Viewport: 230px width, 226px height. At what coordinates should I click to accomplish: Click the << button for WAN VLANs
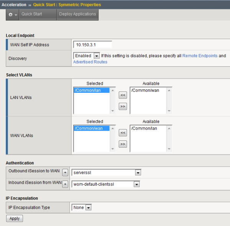pos(123,133)
